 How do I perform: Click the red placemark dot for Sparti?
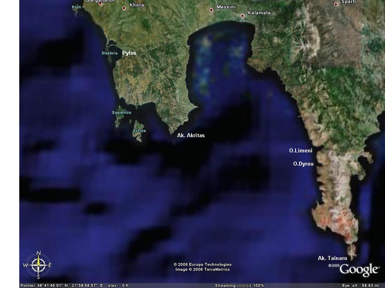tap(336, 4)
